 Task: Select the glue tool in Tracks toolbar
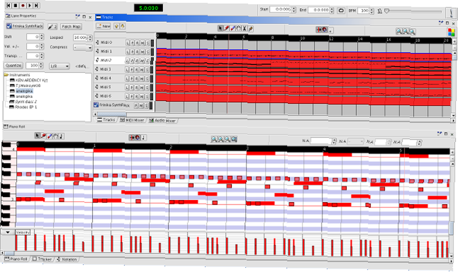coord(251,28)
